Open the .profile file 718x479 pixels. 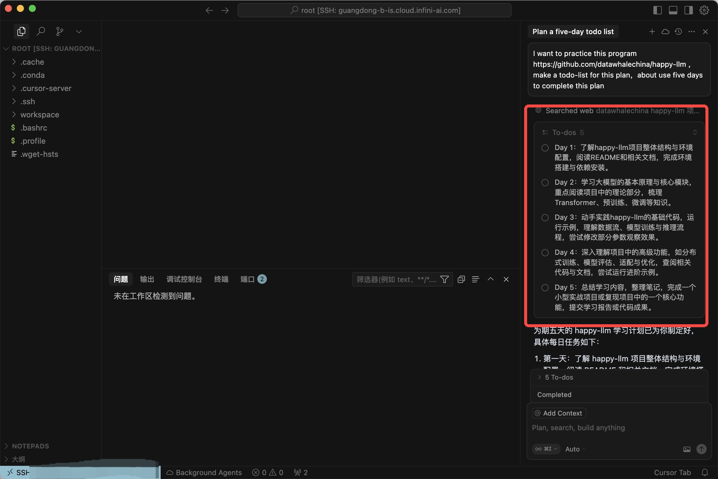51,141
